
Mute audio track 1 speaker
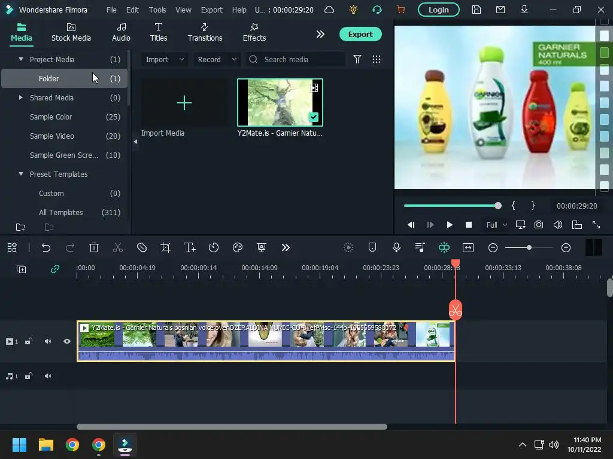[48, 376]
